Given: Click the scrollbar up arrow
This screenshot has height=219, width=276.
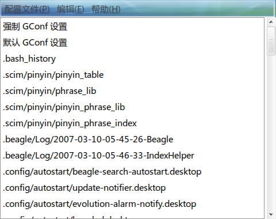Looking at the screenshot, I should 271,22.
